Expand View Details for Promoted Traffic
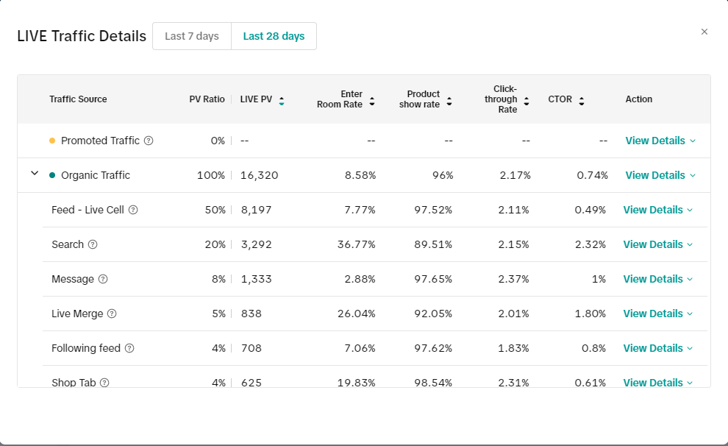The height and width of the screenshot is (446, 728). coord(660,141)
